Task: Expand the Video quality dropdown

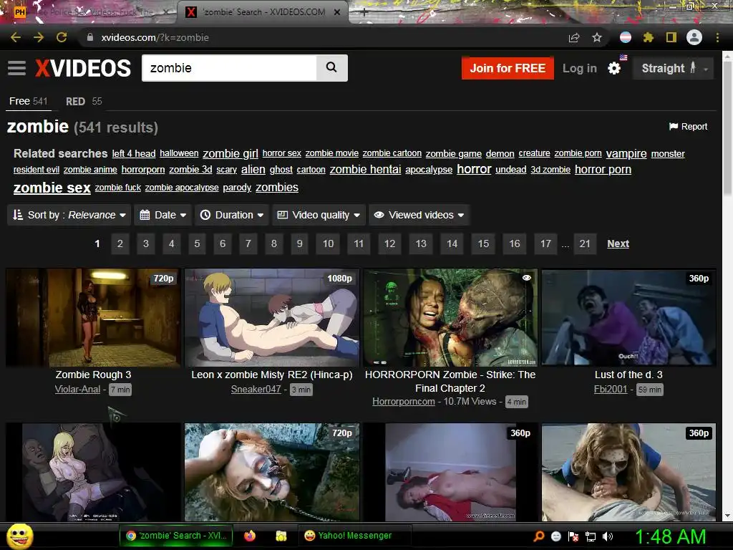Action: [319, 215]
